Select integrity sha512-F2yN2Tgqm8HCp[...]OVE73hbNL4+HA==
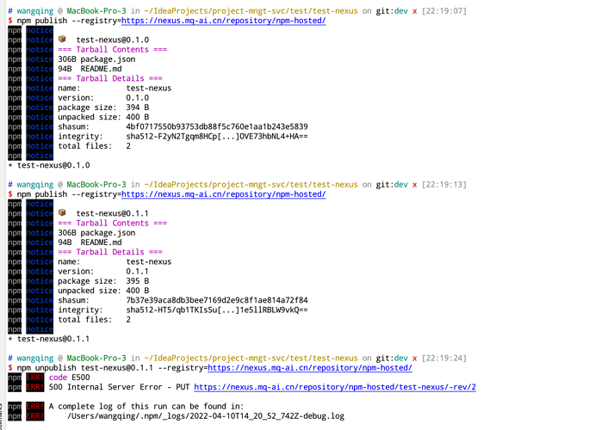This screenshot has height=430, width=589. point(217,137)
